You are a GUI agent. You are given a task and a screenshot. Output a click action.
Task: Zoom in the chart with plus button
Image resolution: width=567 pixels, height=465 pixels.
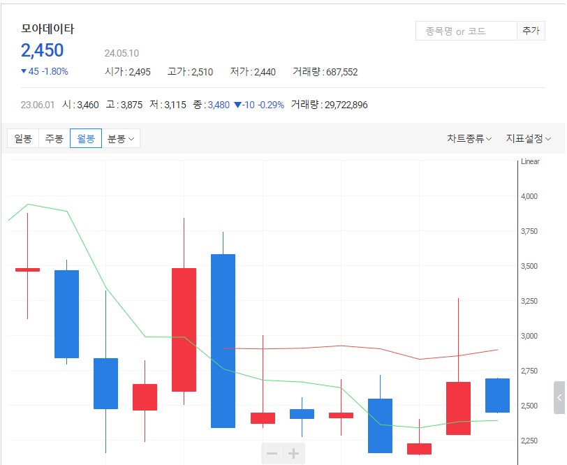coord(294,454)
